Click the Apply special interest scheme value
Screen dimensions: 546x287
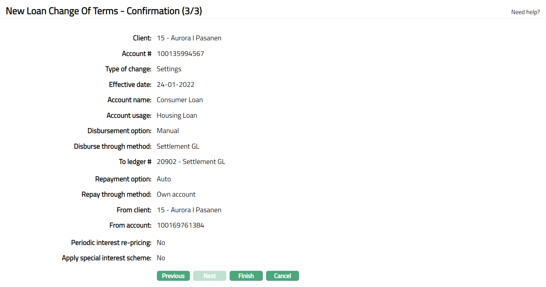pos(161,258)
